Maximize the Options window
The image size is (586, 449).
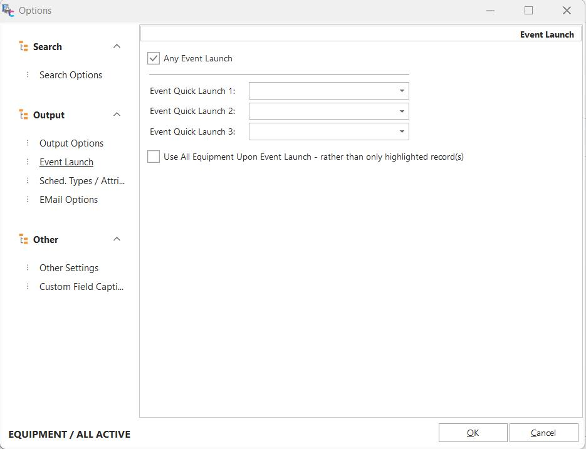(528, 11)
